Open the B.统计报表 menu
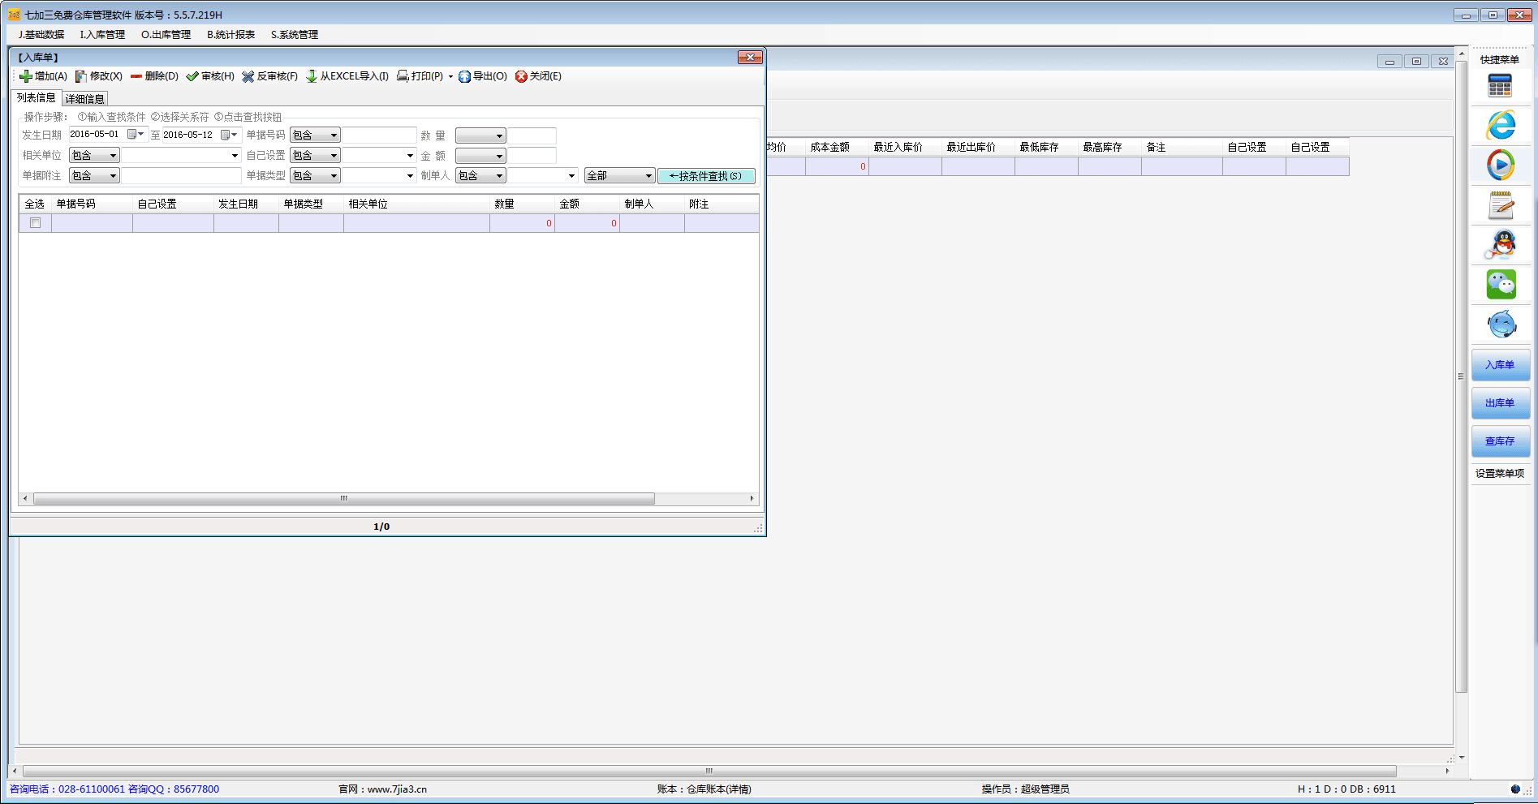The image size is (1538, 804). pos(230,35)
